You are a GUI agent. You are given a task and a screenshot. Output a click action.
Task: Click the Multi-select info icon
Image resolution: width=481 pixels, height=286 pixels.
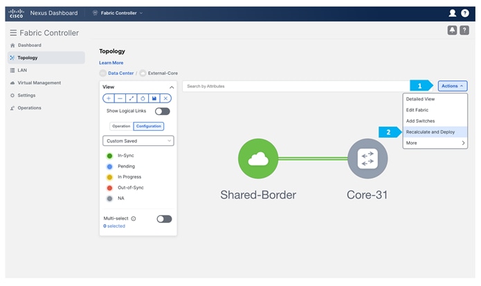(x=134, y=219)
